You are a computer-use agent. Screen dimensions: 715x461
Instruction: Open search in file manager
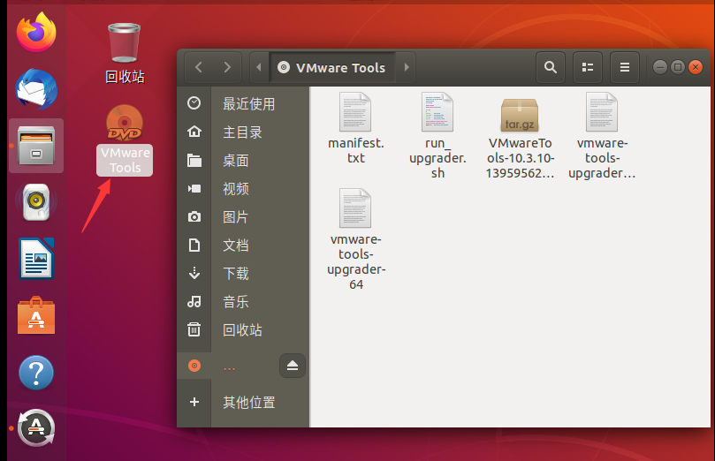(x=551, y=67)
